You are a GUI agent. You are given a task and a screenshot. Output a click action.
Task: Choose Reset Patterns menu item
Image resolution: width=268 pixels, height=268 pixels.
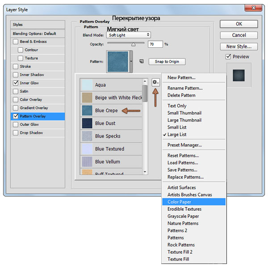click(183, 156)
